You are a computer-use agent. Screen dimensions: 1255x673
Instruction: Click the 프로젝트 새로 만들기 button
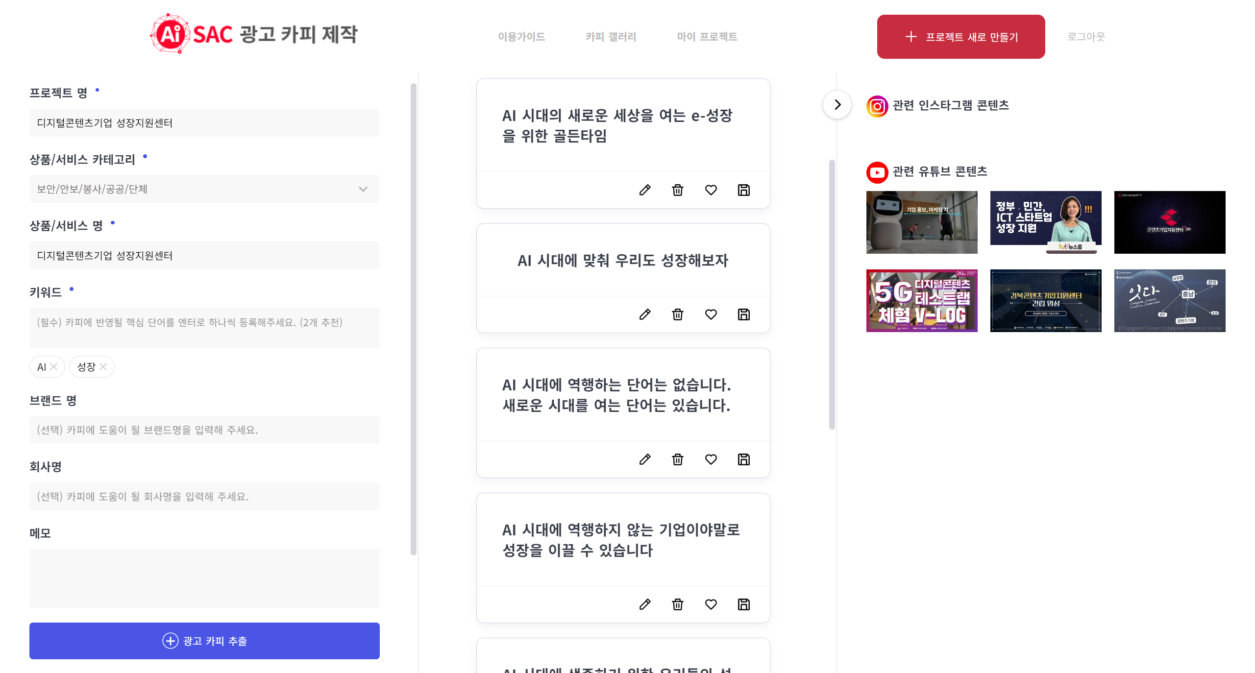pos(961,37)
